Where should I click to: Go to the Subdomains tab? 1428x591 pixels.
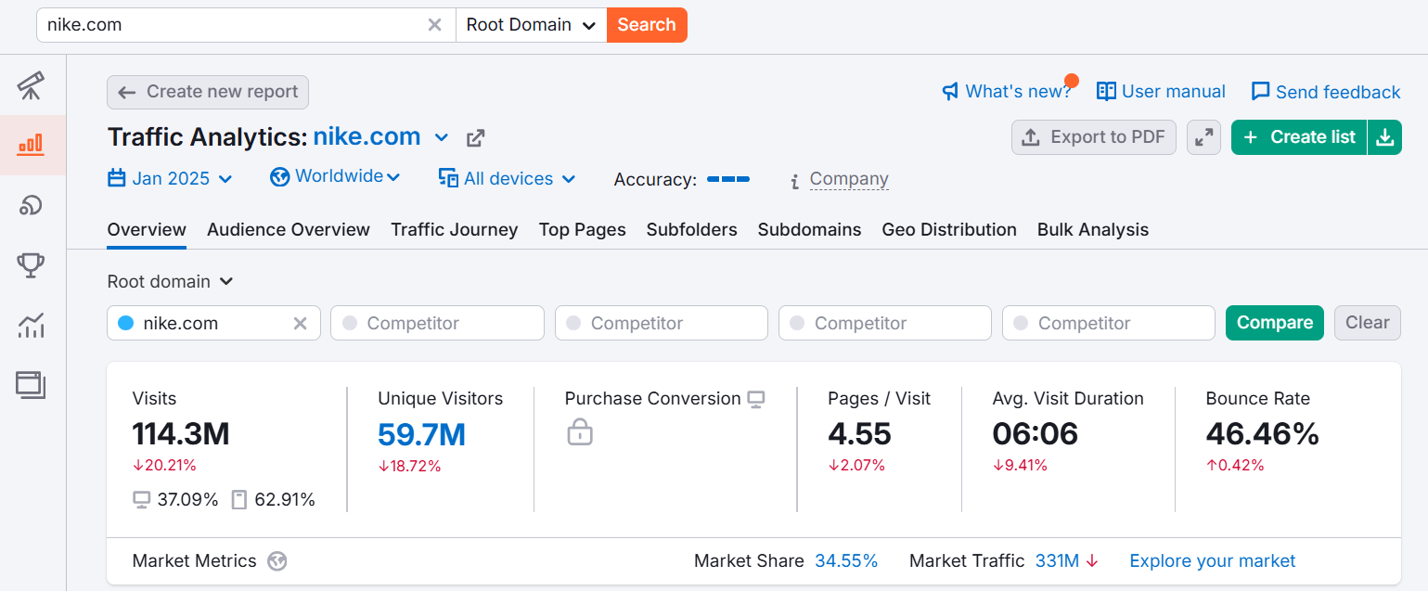(810, 229)
